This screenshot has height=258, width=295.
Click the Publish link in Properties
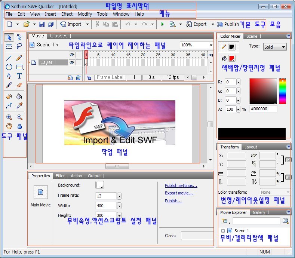pos(173,201)
